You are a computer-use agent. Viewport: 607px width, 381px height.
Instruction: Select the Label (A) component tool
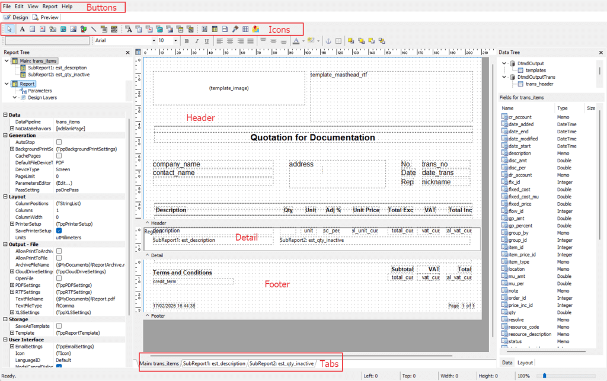(x=23, y=28)
